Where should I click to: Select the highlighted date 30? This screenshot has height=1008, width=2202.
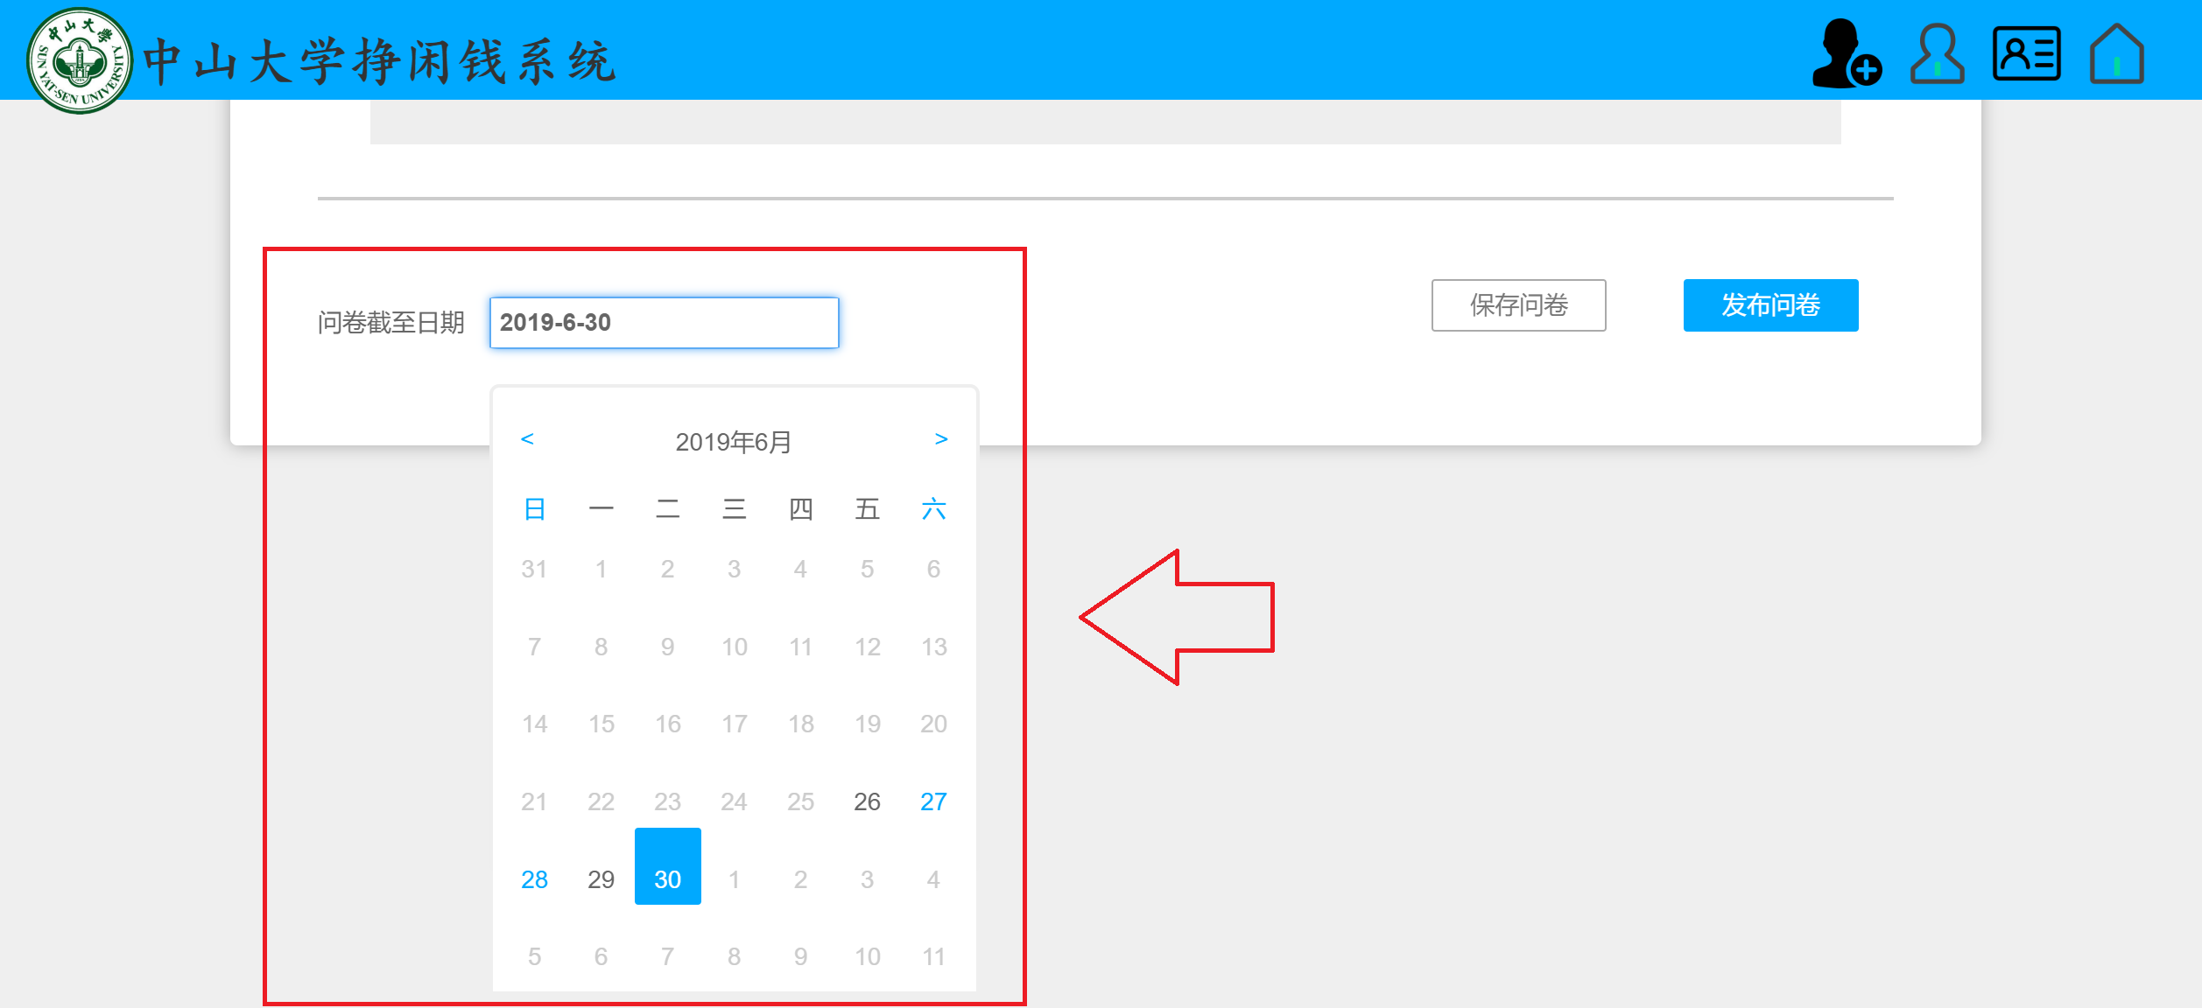668,866
